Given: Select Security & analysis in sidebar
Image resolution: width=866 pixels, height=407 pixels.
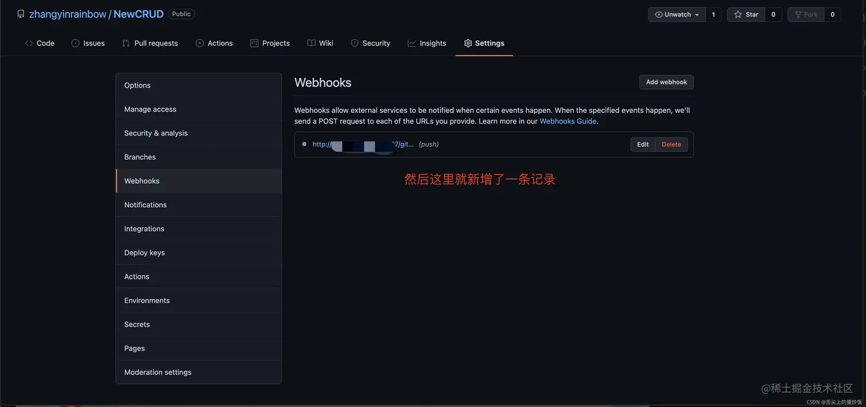Looking at the screenshot, I should 199,133.
